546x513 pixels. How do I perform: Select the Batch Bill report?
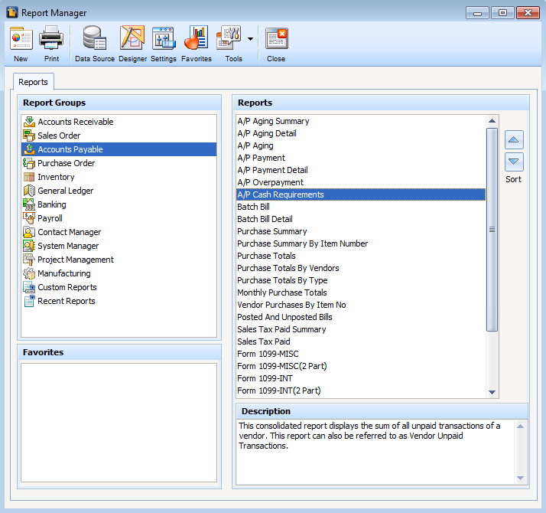[x=361, y=207]
